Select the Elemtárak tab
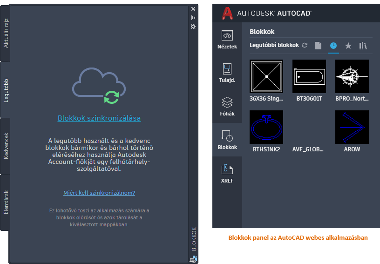The width and height of the screenshot is (380, 264). 5,202
